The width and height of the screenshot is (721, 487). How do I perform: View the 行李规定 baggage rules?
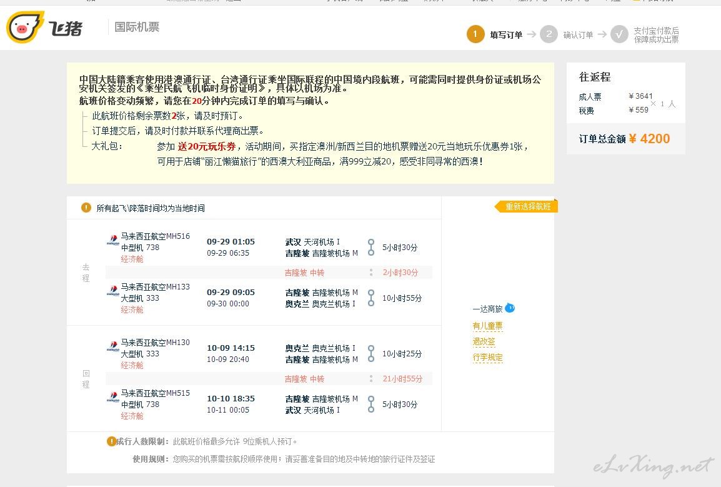(487, 358)
